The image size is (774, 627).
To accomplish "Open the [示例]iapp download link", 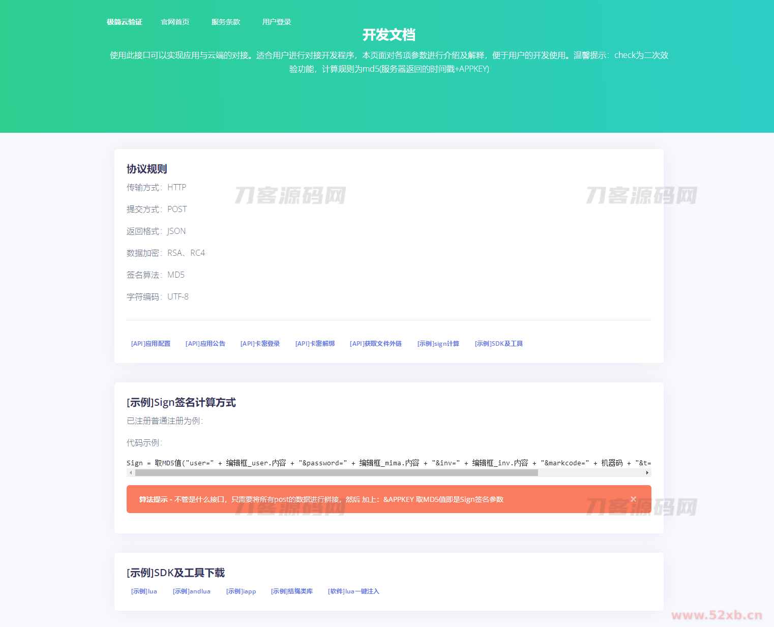I will point(241,591).
